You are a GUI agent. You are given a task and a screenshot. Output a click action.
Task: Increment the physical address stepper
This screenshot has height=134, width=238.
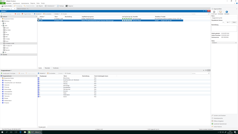click(x=230, y=22)
